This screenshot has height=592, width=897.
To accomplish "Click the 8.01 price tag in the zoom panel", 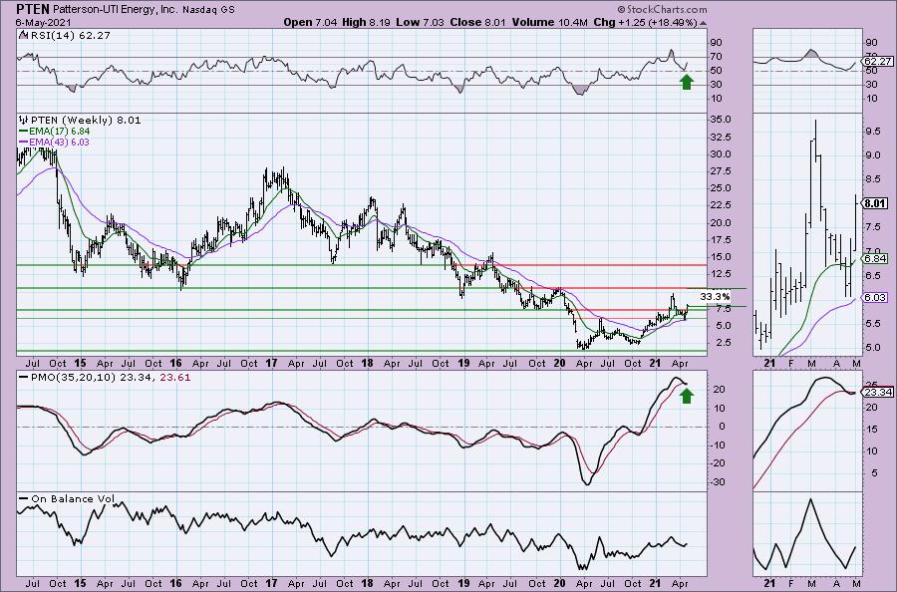I will [x=875, y=203].
